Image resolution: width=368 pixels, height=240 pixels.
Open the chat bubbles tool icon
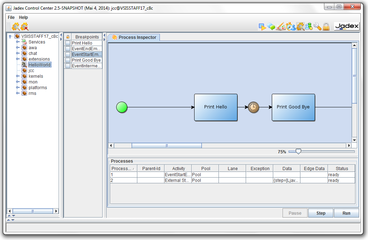[271, 27]
